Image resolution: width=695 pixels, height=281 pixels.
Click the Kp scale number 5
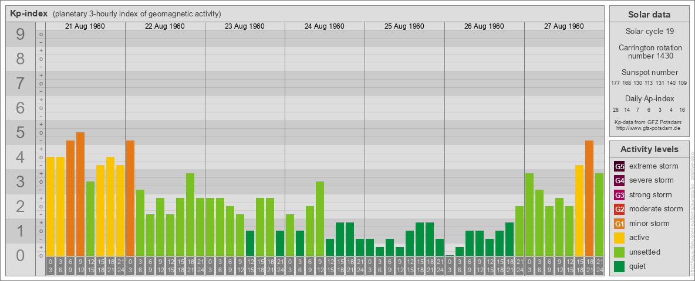(21, 132)
